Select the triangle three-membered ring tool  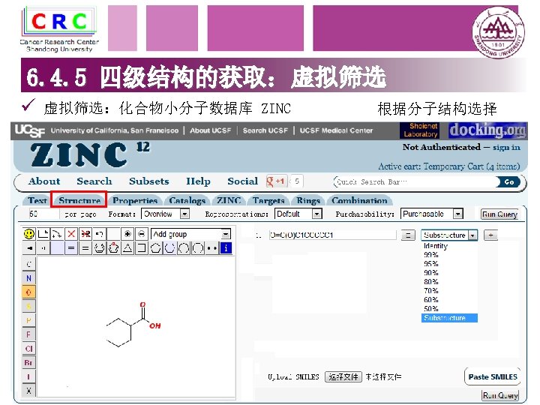tap(127, 248)
